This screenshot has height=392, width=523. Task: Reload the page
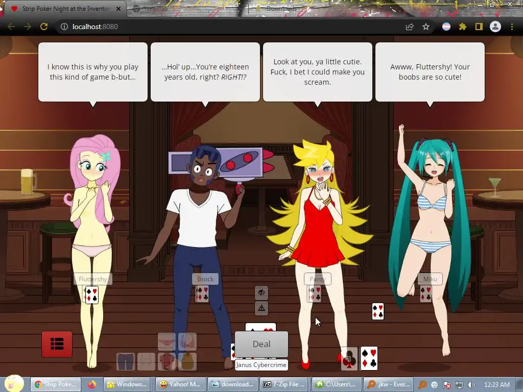pos(44,27)
